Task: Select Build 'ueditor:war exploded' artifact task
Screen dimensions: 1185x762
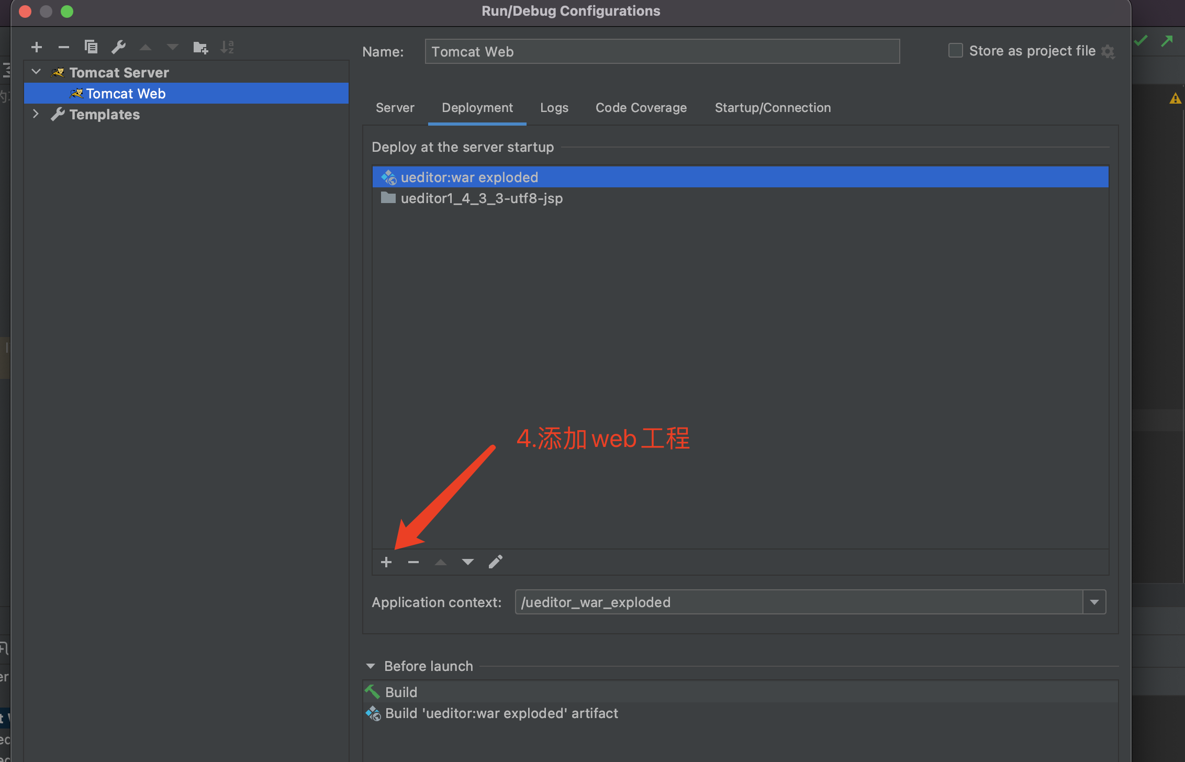Action: (741, 713)
